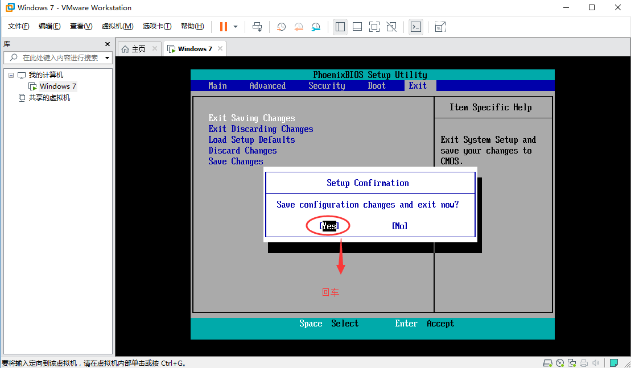Click the home icon on 主页 tab
The height and width of the screenshot is (368, 631).
125,49
